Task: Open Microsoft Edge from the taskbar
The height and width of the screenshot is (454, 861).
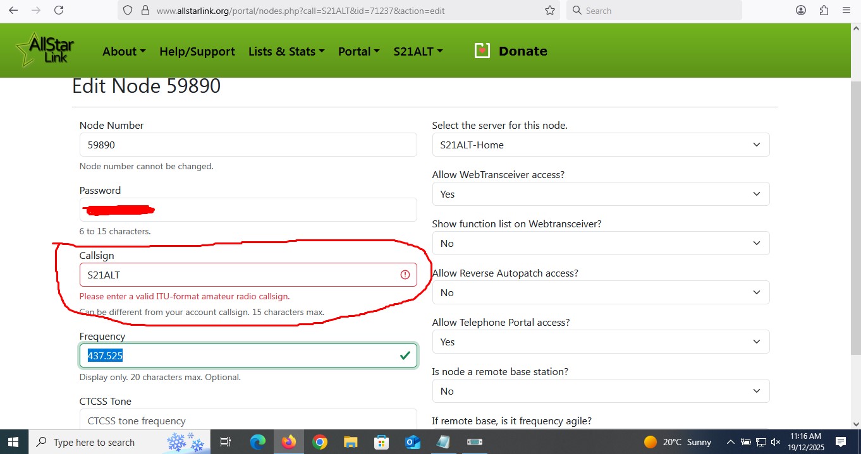Action: (258, 442)
